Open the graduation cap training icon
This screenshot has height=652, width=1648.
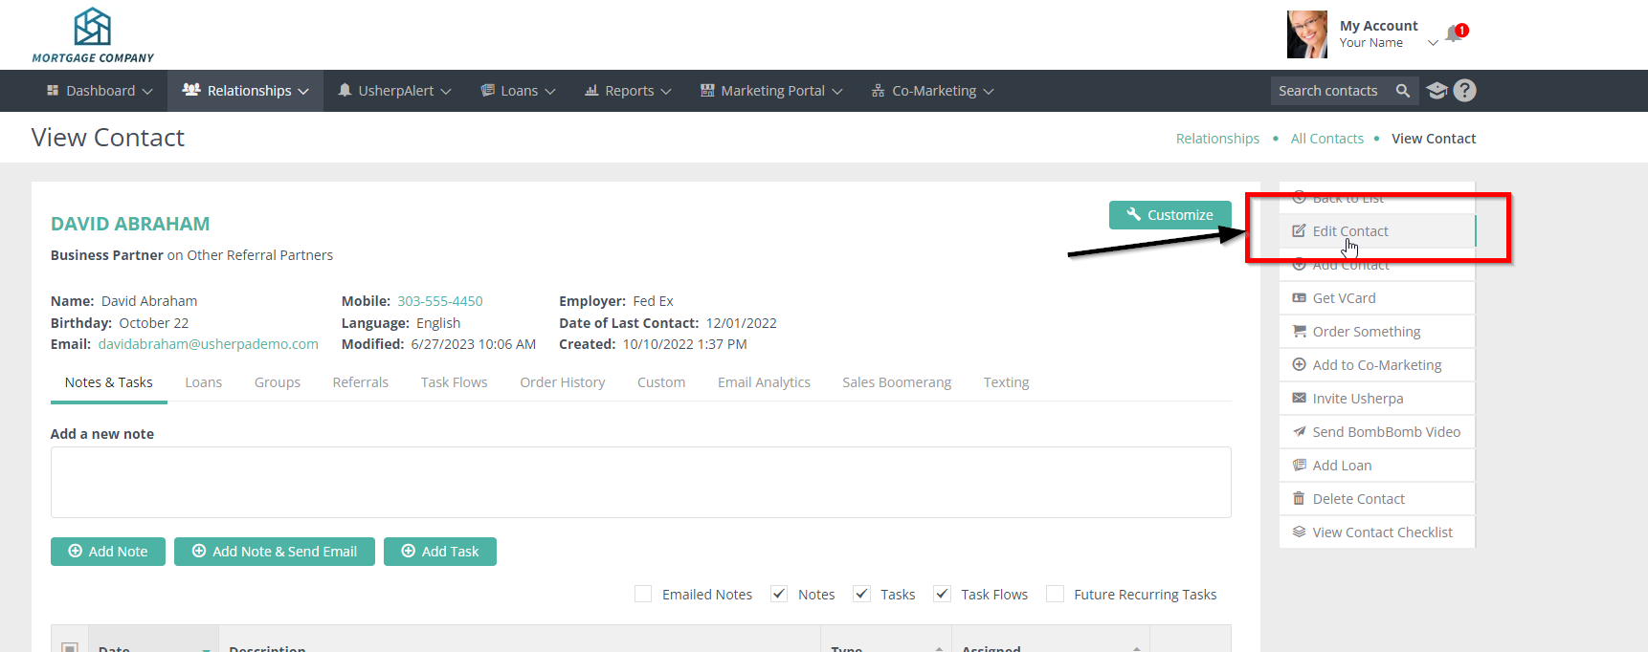point(1436,91)
